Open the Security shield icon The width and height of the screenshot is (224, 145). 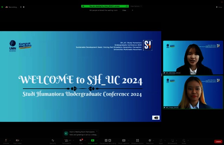(x=53, y=140)
